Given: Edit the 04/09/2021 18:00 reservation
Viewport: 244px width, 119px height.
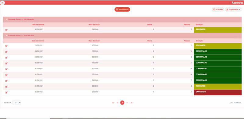Looking at the screenshot, I should pos(6,52).
